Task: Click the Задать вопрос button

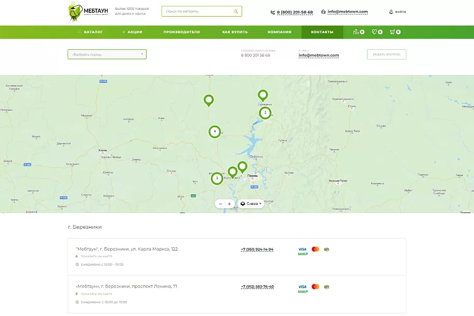Action: coord(386,55)
